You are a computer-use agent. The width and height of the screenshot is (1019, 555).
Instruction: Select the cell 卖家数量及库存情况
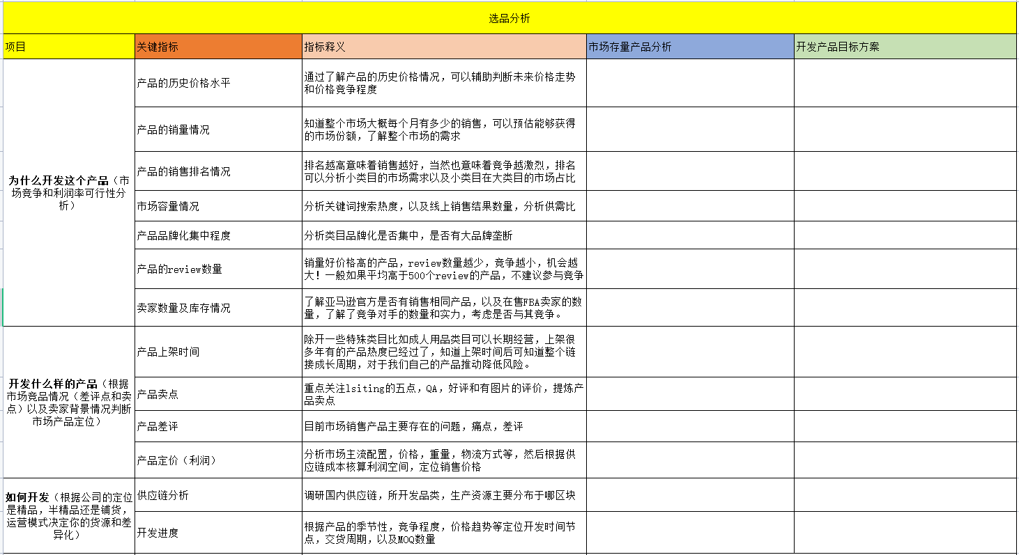tap(218, 308)
